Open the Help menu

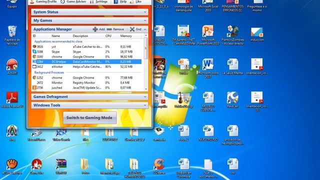120,1
